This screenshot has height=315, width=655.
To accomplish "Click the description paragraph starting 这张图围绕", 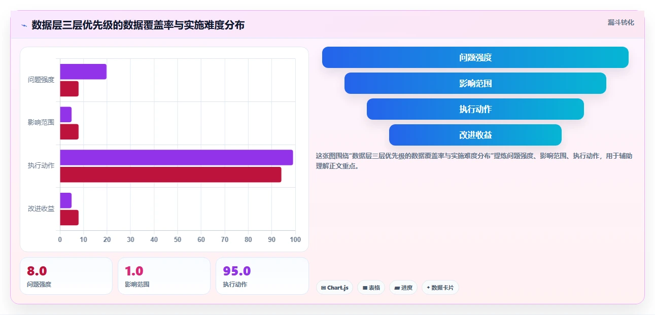I will 474,161.
